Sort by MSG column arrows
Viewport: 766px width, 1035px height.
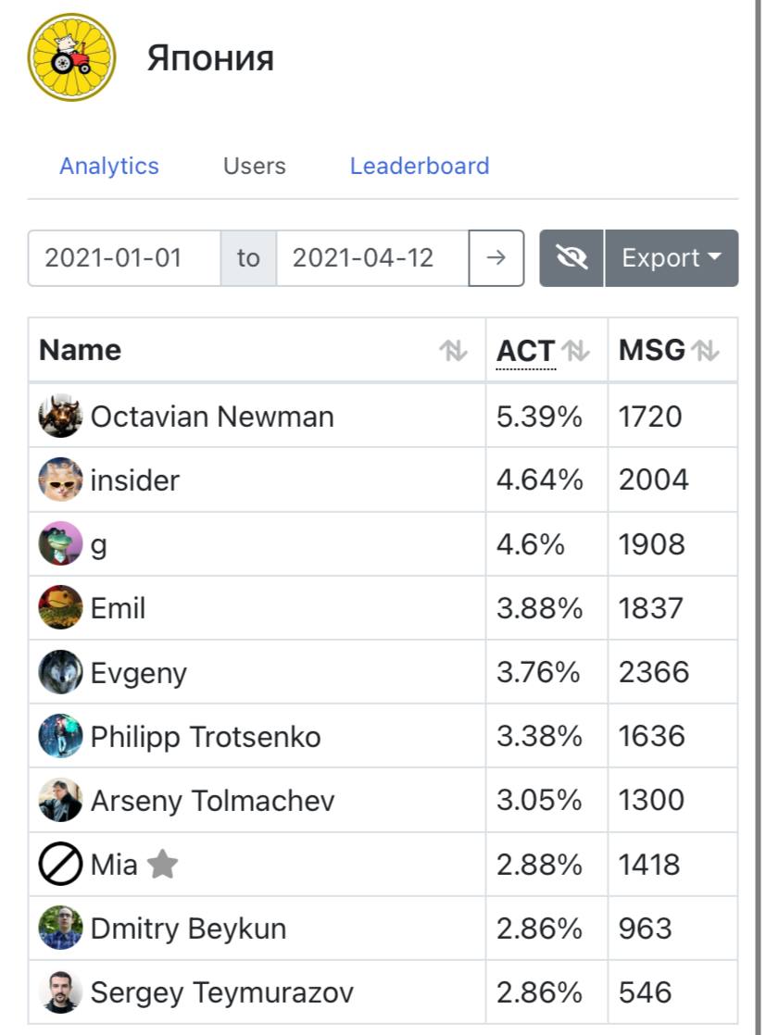pos(705,350)
